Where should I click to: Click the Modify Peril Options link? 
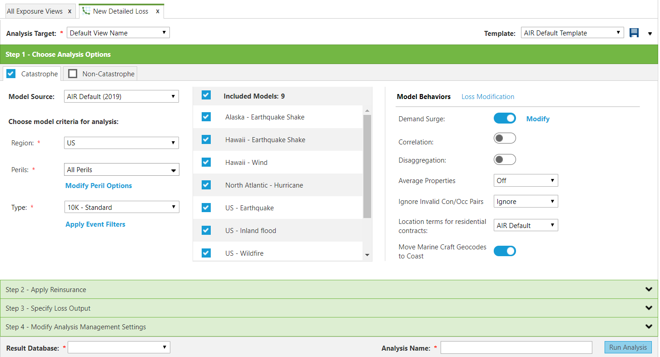(99, 186)
